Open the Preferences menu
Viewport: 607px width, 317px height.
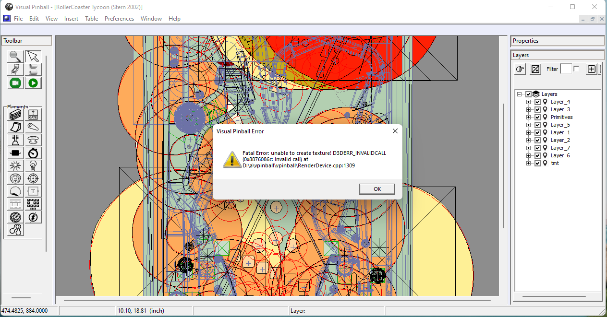click(x=119, y=19)
